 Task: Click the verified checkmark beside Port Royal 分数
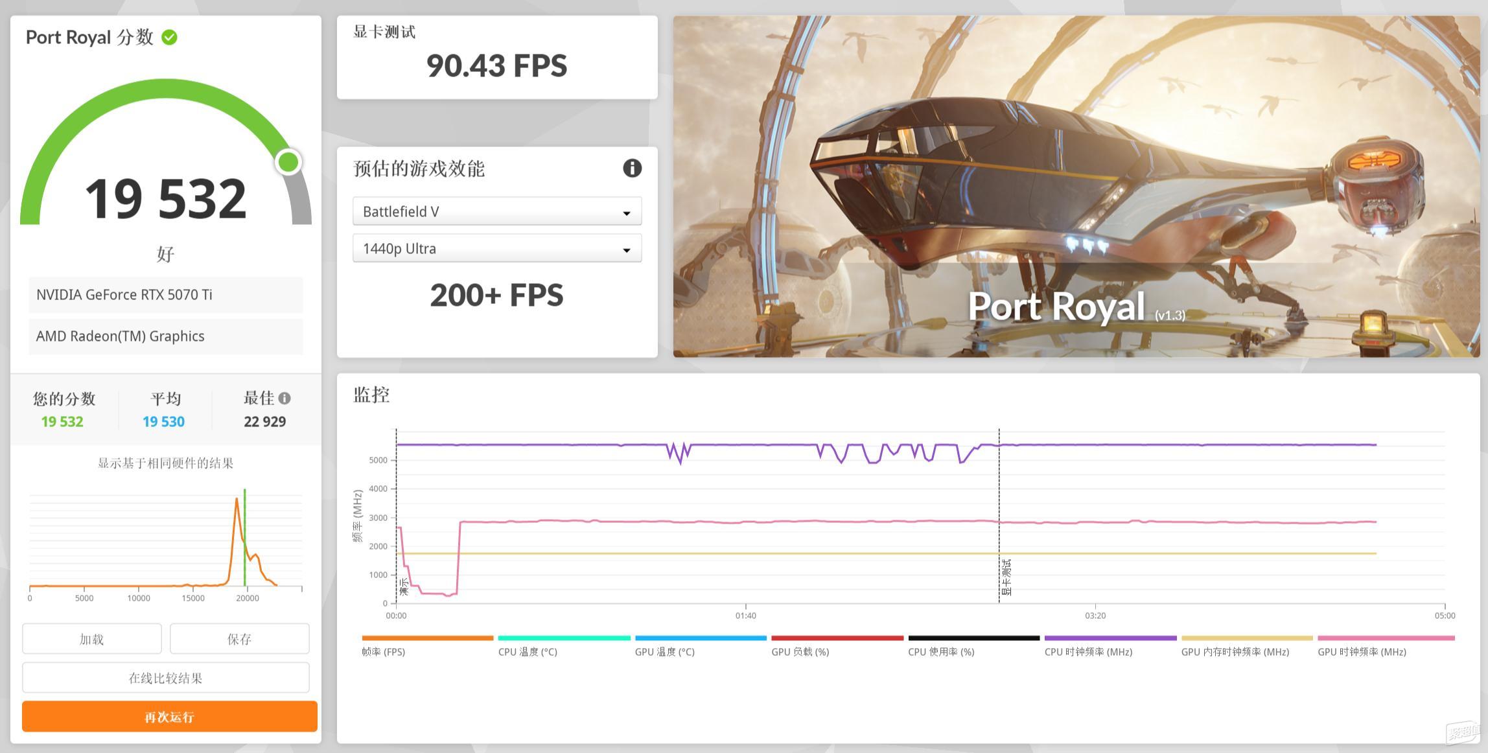tap(169, 37)
